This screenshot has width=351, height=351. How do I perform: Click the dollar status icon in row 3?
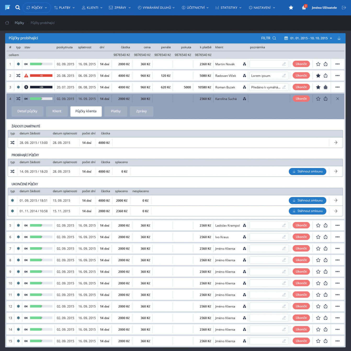point(26,87)
